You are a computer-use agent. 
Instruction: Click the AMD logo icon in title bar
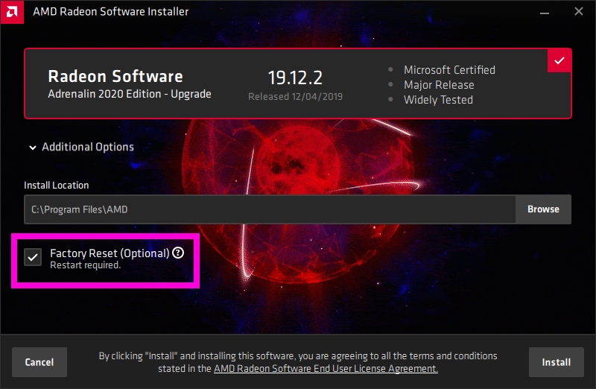12,12
